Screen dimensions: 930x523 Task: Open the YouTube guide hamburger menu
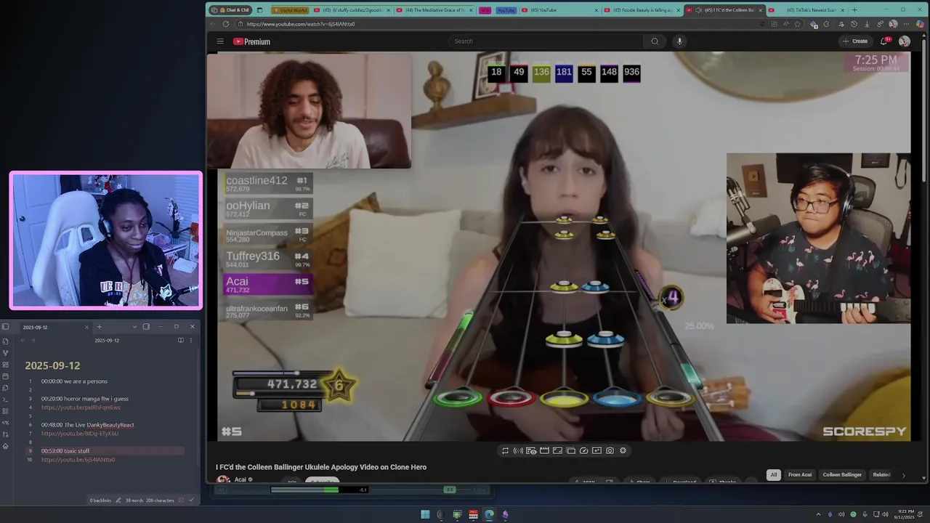click(x=220, y=41)
